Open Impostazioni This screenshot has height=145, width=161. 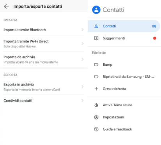click(x=124, y=117)
